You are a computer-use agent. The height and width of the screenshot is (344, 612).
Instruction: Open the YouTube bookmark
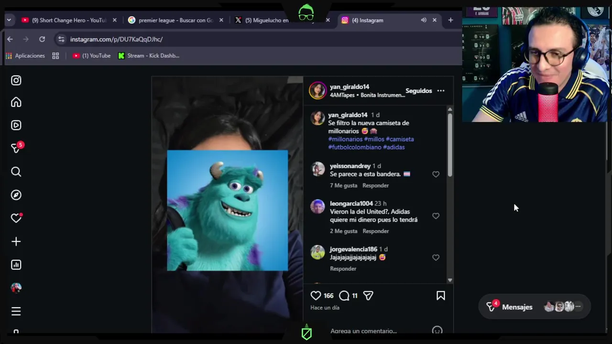pos(92,56)
